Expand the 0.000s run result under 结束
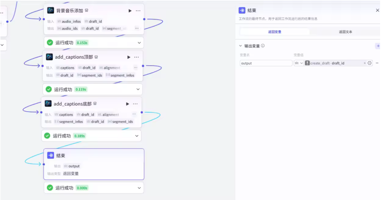Viewport: 382px width, 200px height. tap(139, 188)
